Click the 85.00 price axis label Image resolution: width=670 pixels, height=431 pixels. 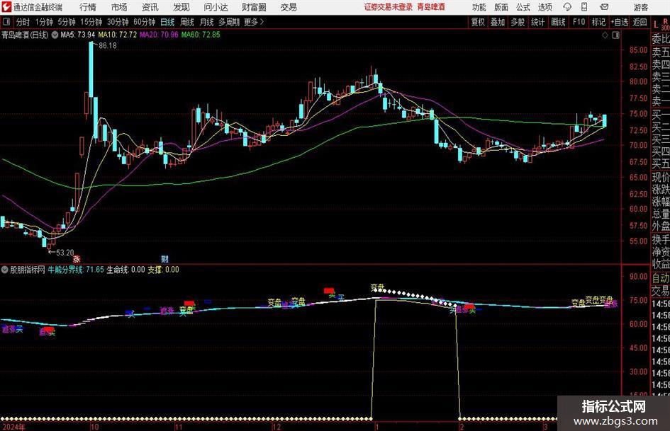click(638, 50)
